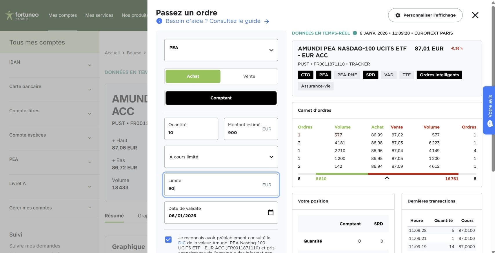Click the Date de validité field
495x253 pixels.
tap(221, 213)
